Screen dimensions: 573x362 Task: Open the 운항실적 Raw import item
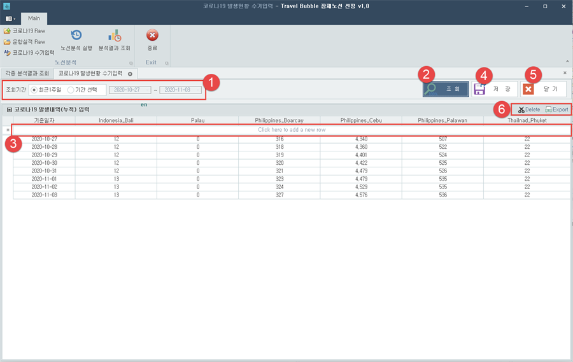pos(24,41)
